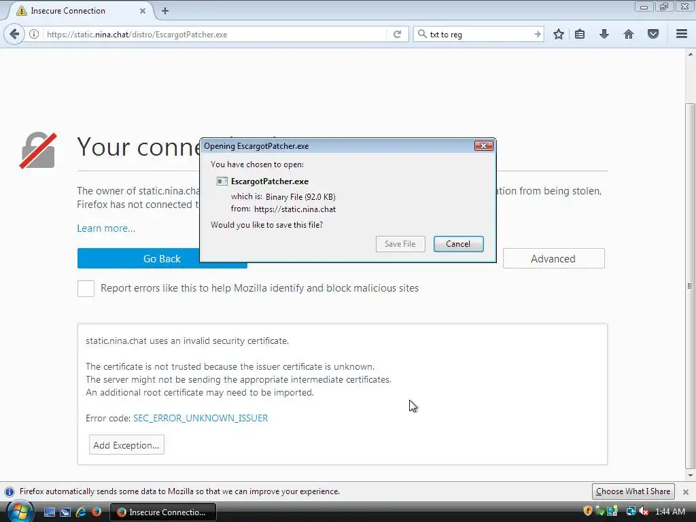
Task: Click the page scrollbar down arrow
Action: [x=690, y=475]
